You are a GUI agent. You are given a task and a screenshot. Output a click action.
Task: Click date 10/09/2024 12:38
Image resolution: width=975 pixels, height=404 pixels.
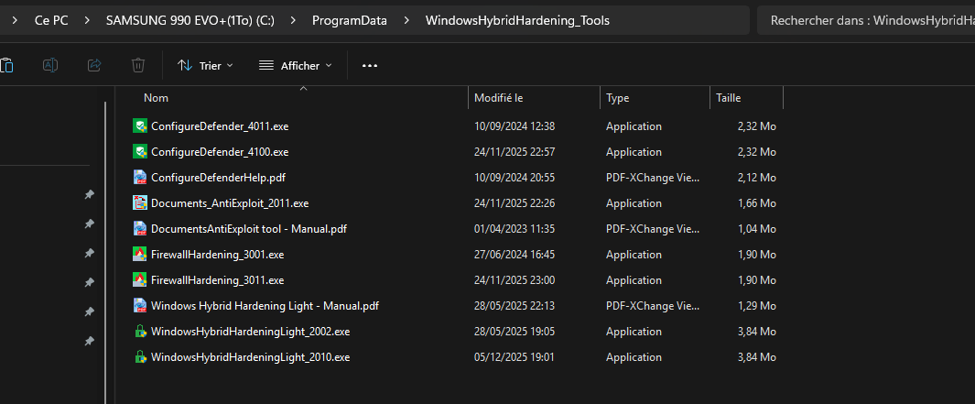pos(515,126)
